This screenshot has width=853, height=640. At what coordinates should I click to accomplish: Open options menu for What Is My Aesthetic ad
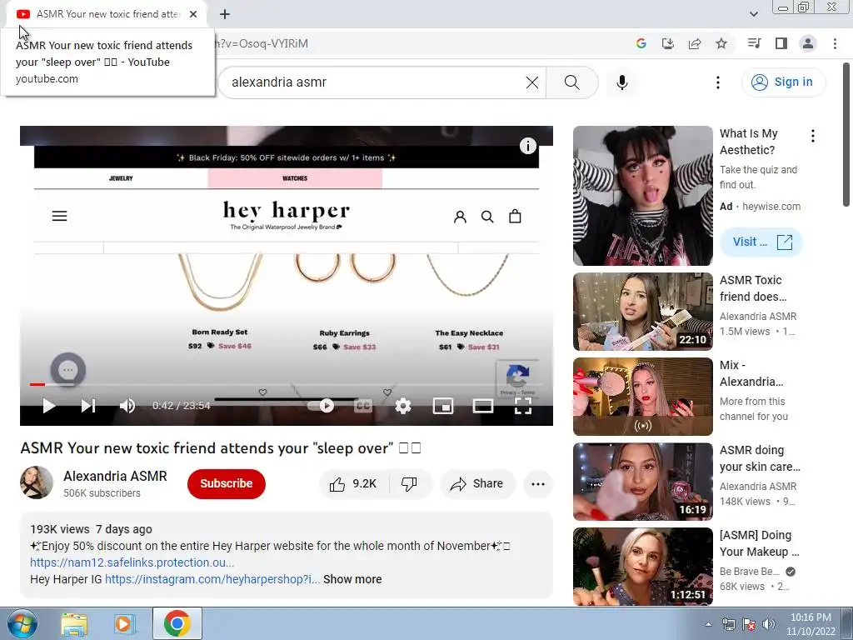(x=813, y=136)
